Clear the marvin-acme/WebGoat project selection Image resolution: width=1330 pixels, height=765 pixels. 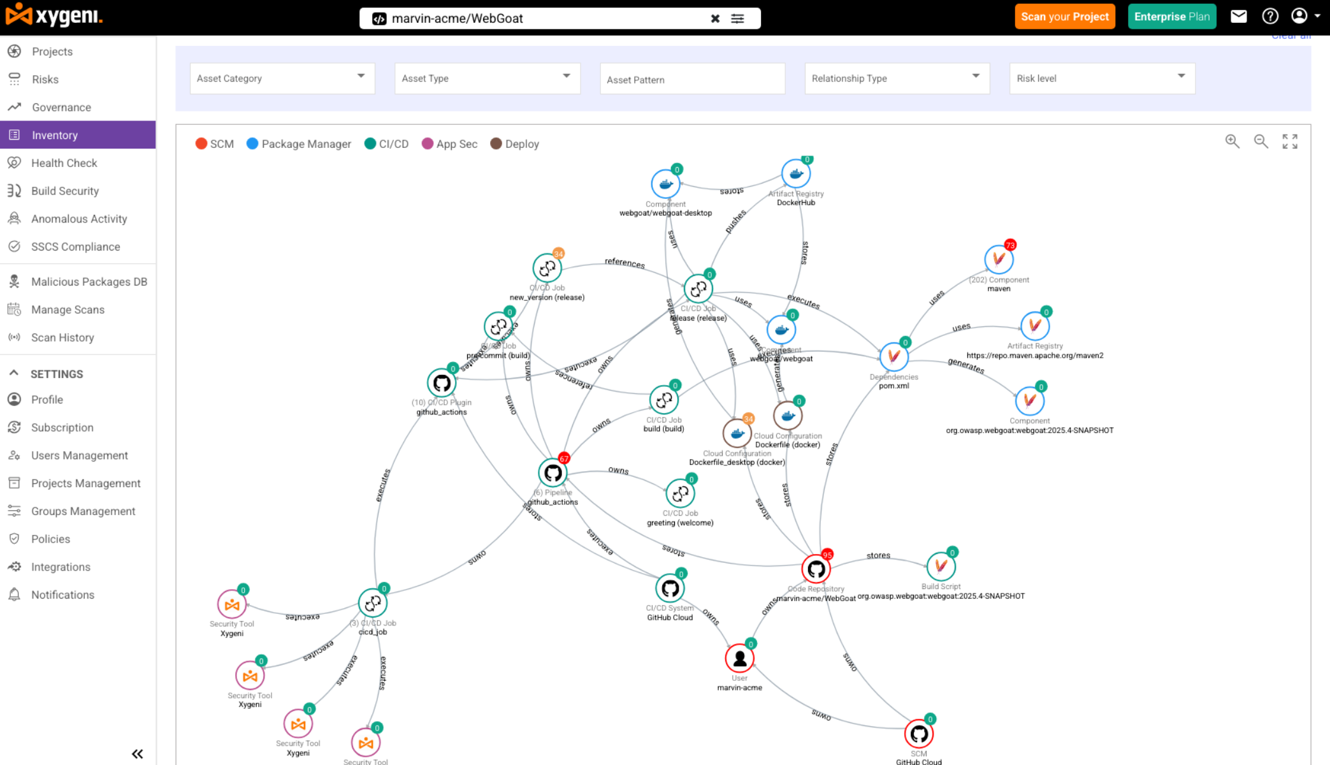click(x=715, y=18)
